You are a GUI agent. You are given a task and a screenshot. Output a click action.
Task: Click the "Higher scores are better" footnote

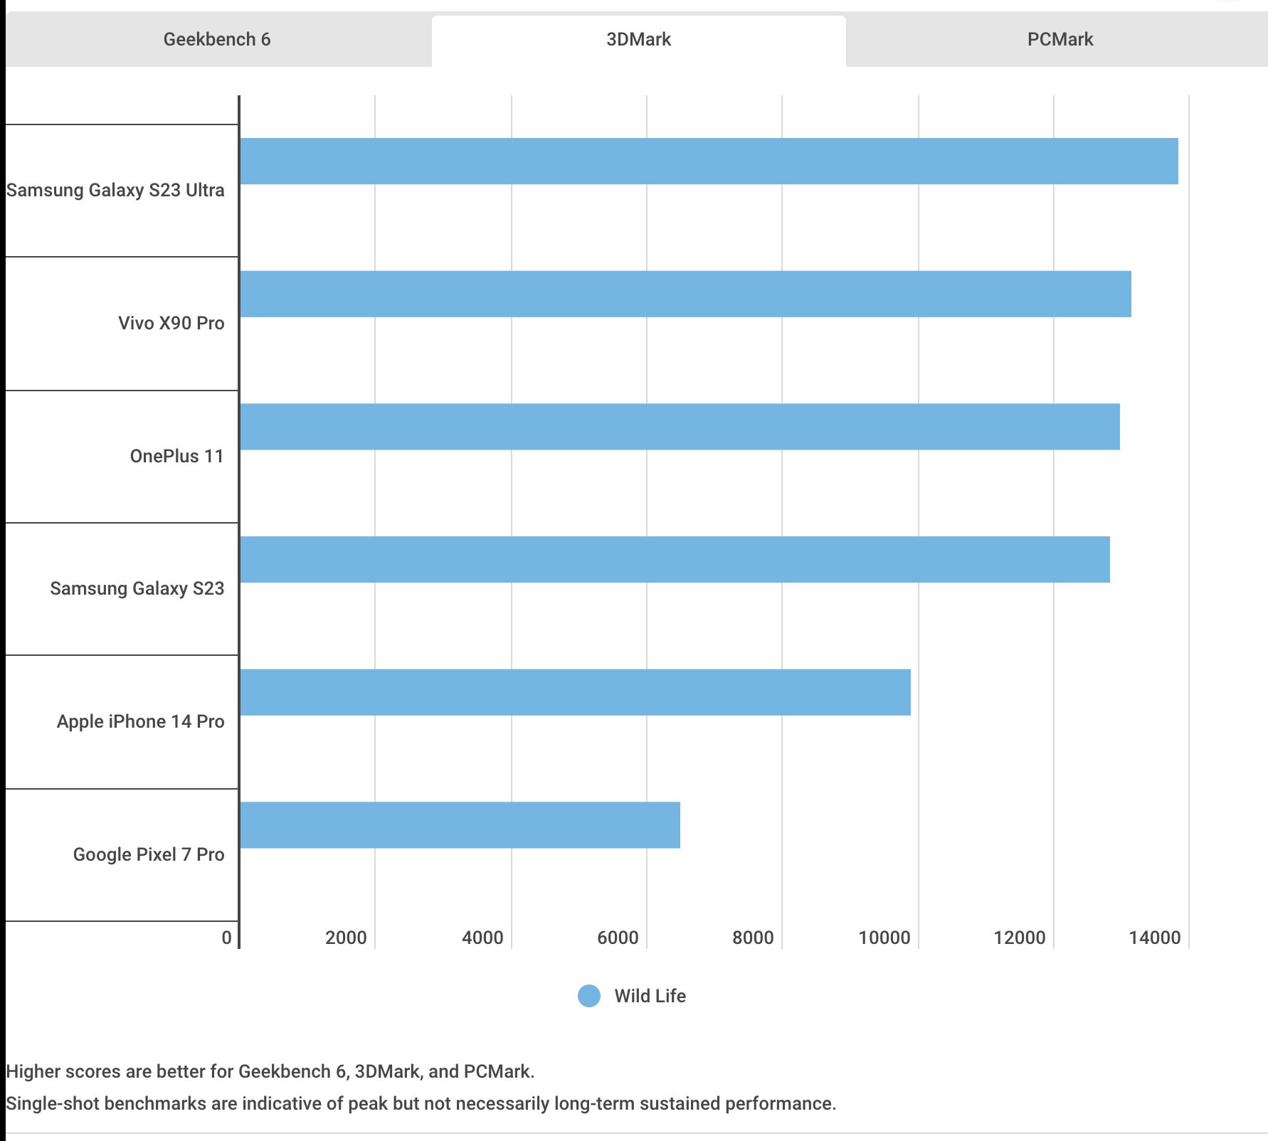270,1071
